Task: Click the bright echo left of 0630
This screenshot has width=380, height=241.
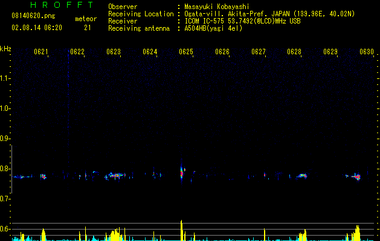Action: 357,177
